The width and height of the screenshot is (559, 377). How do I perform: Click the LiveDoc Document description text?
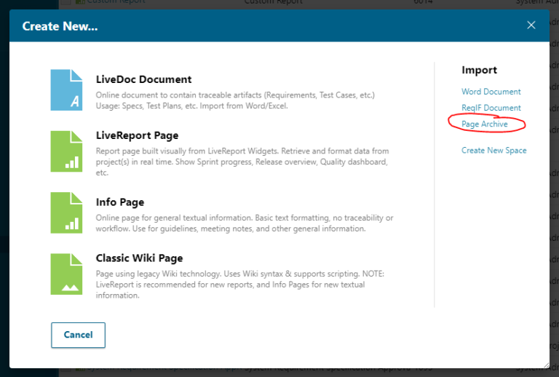click(x=235, y=100)
